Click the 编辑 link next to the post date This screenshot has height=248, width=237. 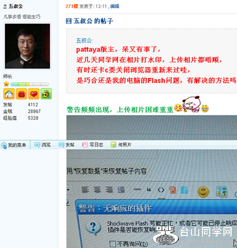tap(115, 6)
